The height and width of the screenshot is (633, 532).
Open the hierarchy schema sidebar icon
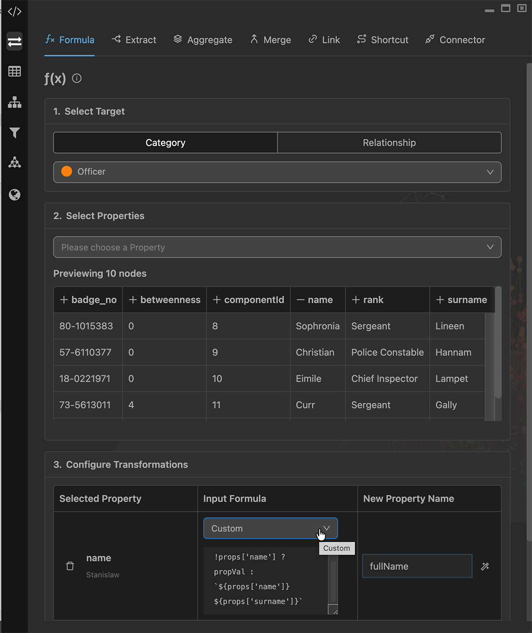click(14, 102)
